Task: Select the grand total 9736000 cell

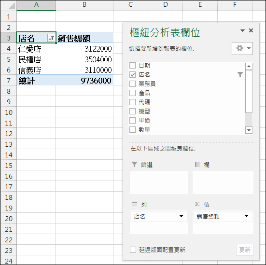Action: click(84, 81)
